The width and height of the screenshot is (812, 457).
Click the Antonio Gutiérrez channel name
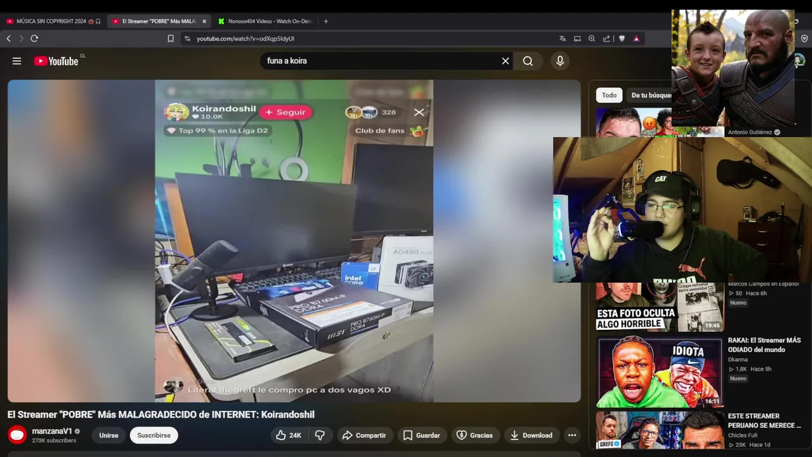(750, 132)
